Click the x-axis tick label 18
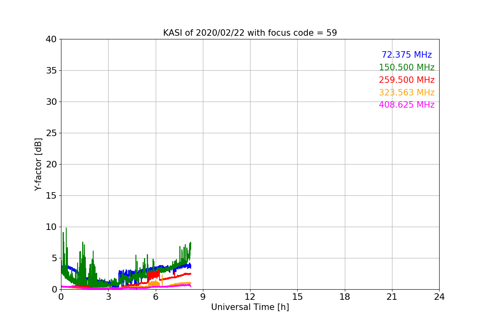Screen dimensions: 488x325 pyautogui.click(x=345, y=297)
